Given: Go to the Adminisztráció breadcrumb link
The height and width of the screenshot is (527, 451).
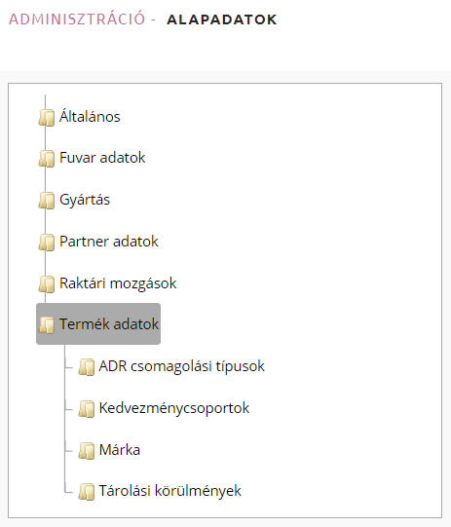Looking at the screenshot, I should (x=77, y=19).
